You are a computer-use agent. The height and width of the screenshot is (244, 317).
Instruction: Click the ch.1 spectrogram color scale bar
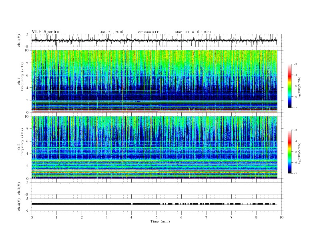(x=289, y=86)
